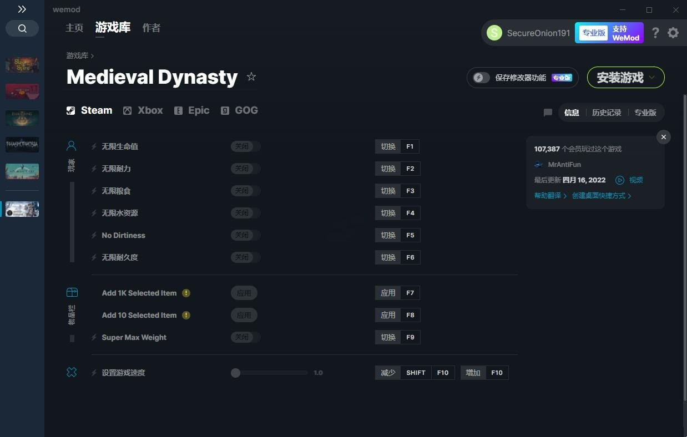Toggle 无限粮食 switch
The width and height of the screenshot is (687, 437).
pyautogui.click(x=245, y=191)
